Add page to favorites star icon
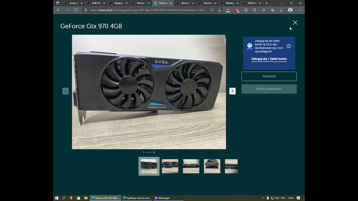Screen dimensions: 358x201 [219, 10]
